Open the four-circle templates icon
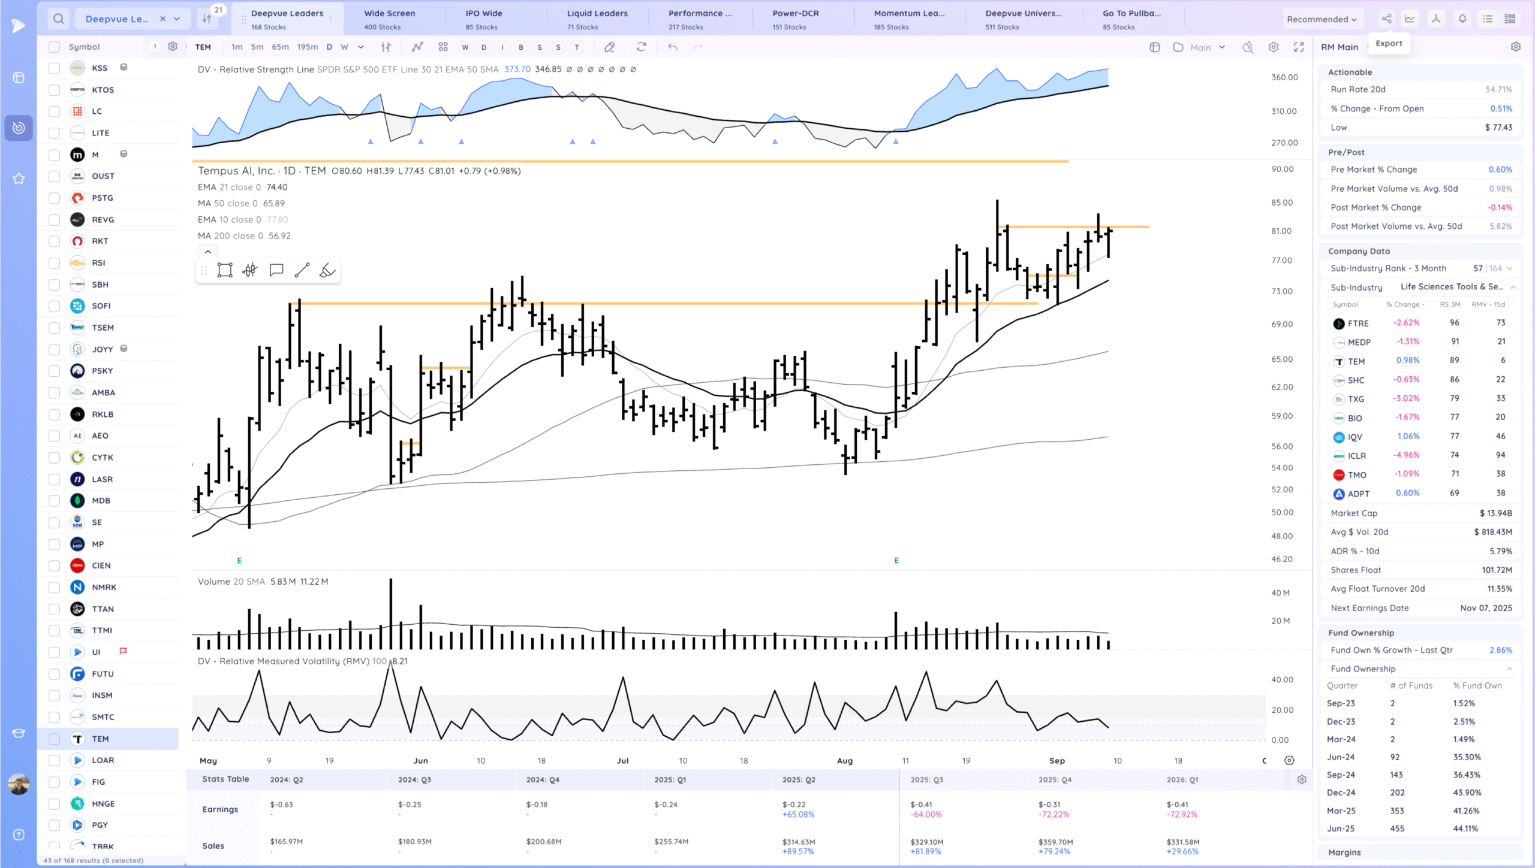This screenshot has height=868, width=1535. click(x=443, y=47)
